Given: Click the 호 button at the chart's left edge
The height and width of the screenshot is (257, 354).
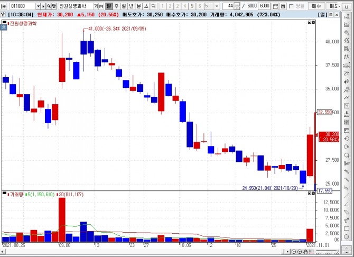Looking at the screenshot, I should (x=4, y=28).
